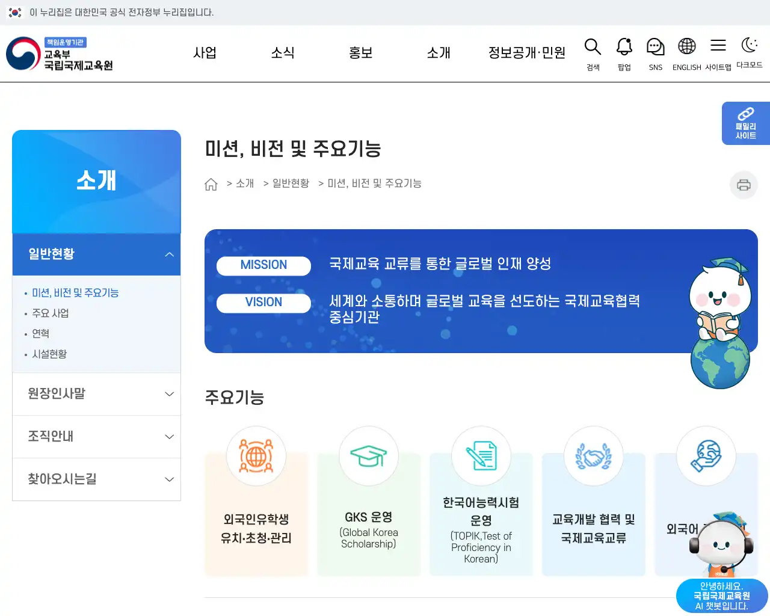
Task: Open the 홍보 main menu
Action: coord(361,53)
